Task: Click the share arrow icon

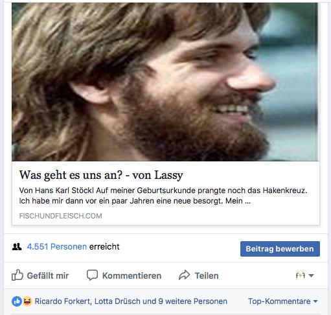Action: (185, 275)
